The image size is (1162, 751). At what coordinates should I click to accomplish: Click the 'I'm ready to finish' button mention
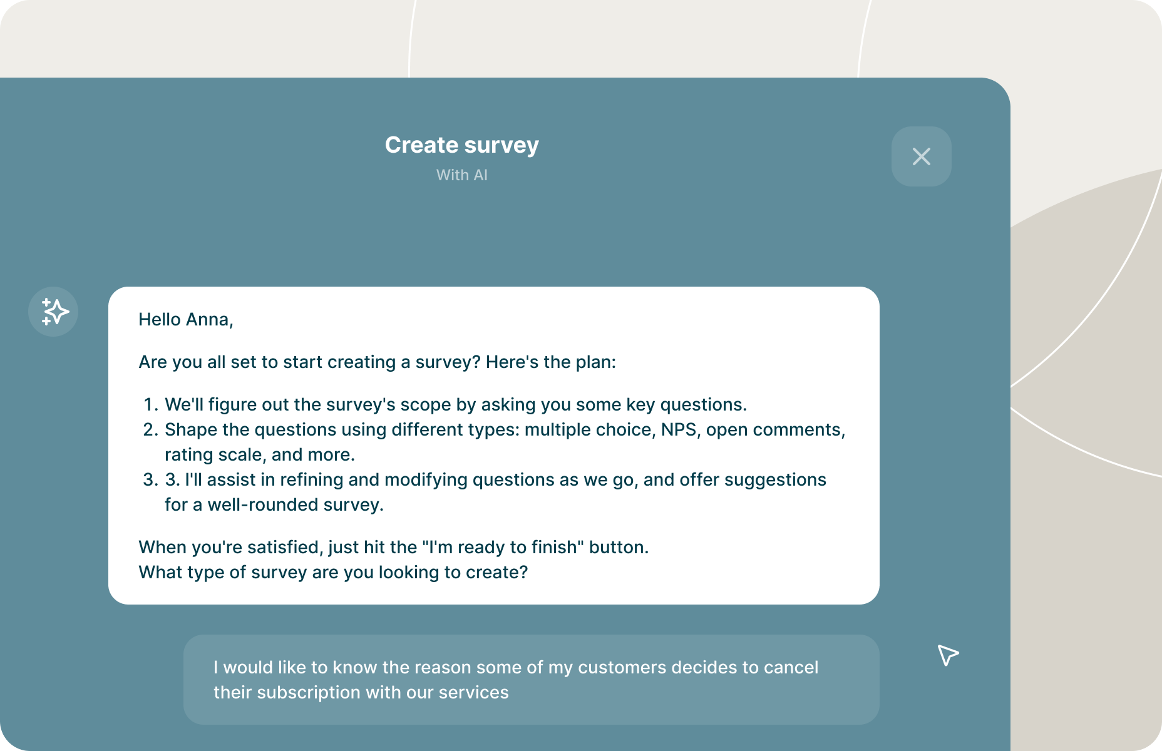[501, 546]
